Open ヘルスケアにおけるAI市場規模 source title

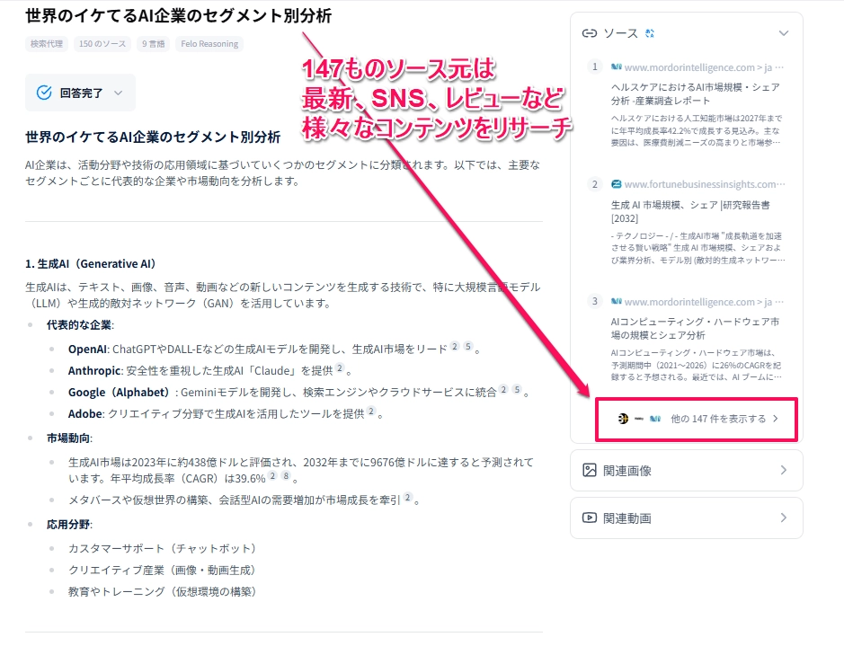696,93
